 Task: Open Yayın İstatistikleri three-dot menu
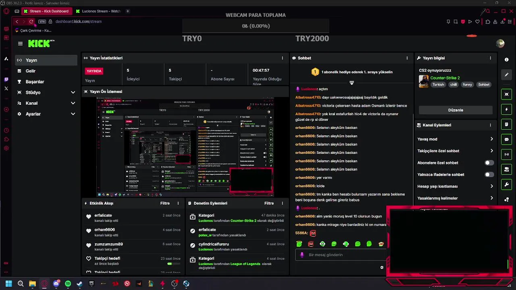pyautogui.click(x=282, y=58)
